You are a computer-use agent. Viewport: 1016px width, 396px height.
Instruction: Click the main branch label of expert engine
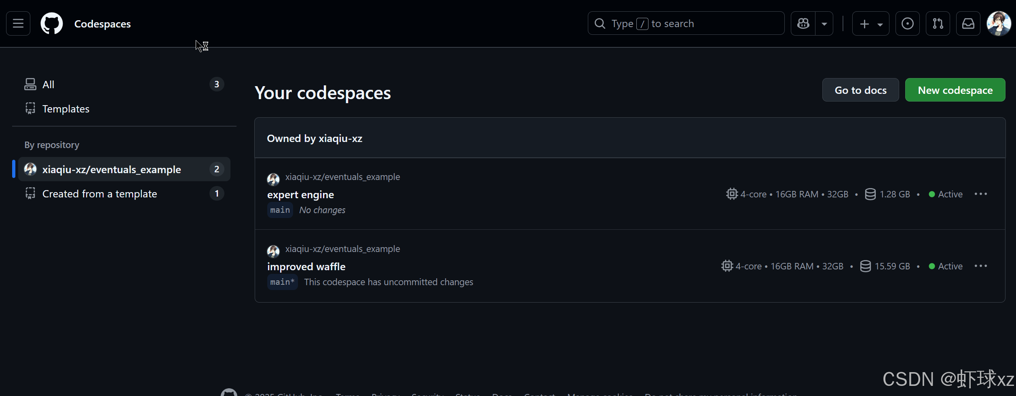280,210
